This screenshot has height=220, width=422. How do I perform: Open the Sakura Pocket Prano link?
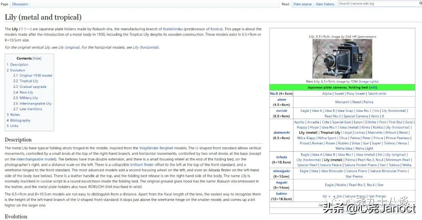[x=361, y=165]
